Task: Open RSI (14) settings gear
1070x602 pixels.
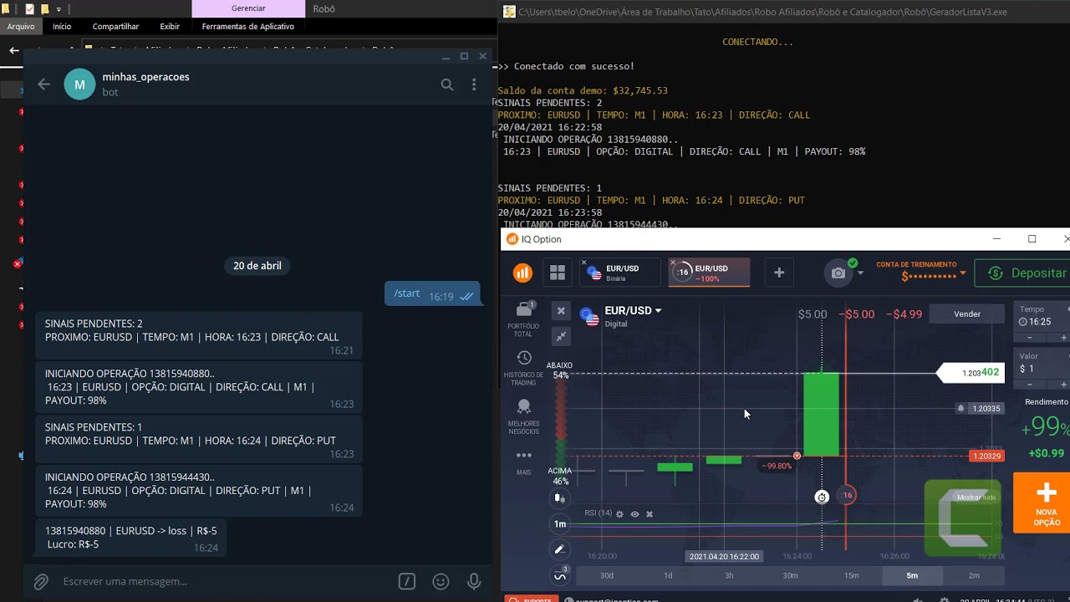Action: point(619,514)
